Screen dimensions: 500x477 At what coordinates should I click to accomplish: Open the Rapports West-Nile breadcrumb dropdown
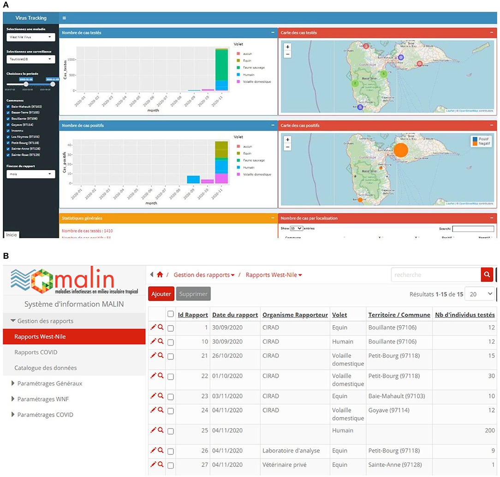pos(274,275)
